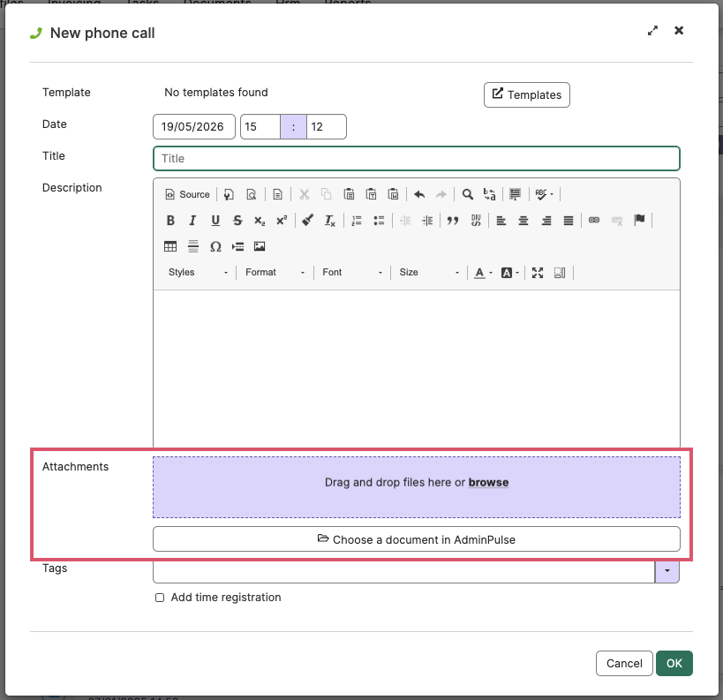Image resolution: width=723 pixels, height=700 pixels.
Task: Click the Select All icon
Action: click(515, 194)
